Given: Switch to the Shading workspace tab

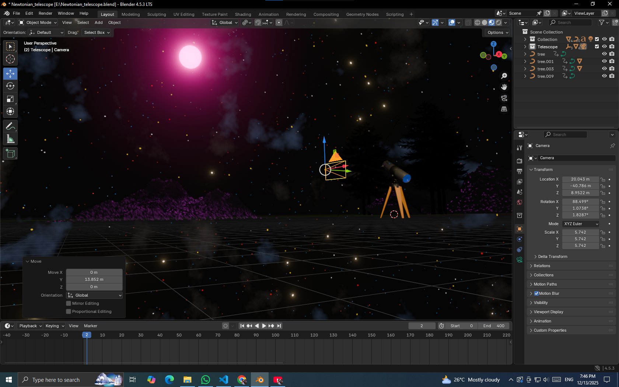Looking at the screenshot, I should click(243, 14).
